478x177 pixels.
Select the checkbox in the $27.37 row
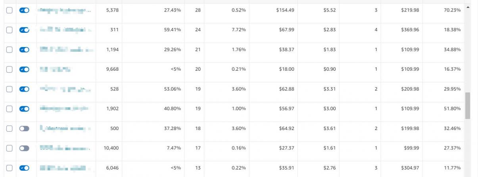click(x=9, y=148)
